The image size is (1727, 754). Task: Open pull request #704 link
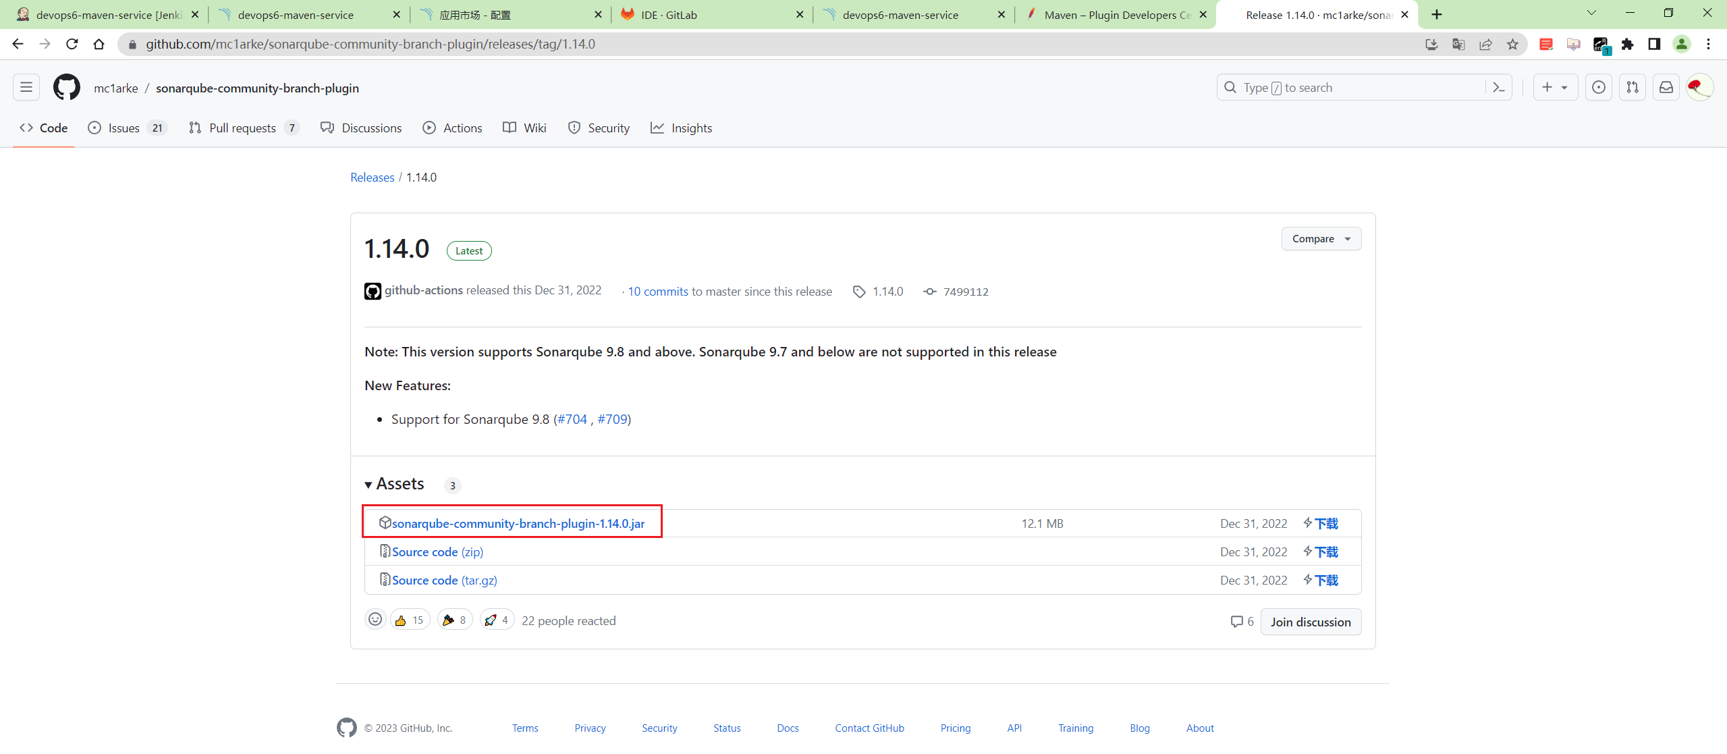572,419
